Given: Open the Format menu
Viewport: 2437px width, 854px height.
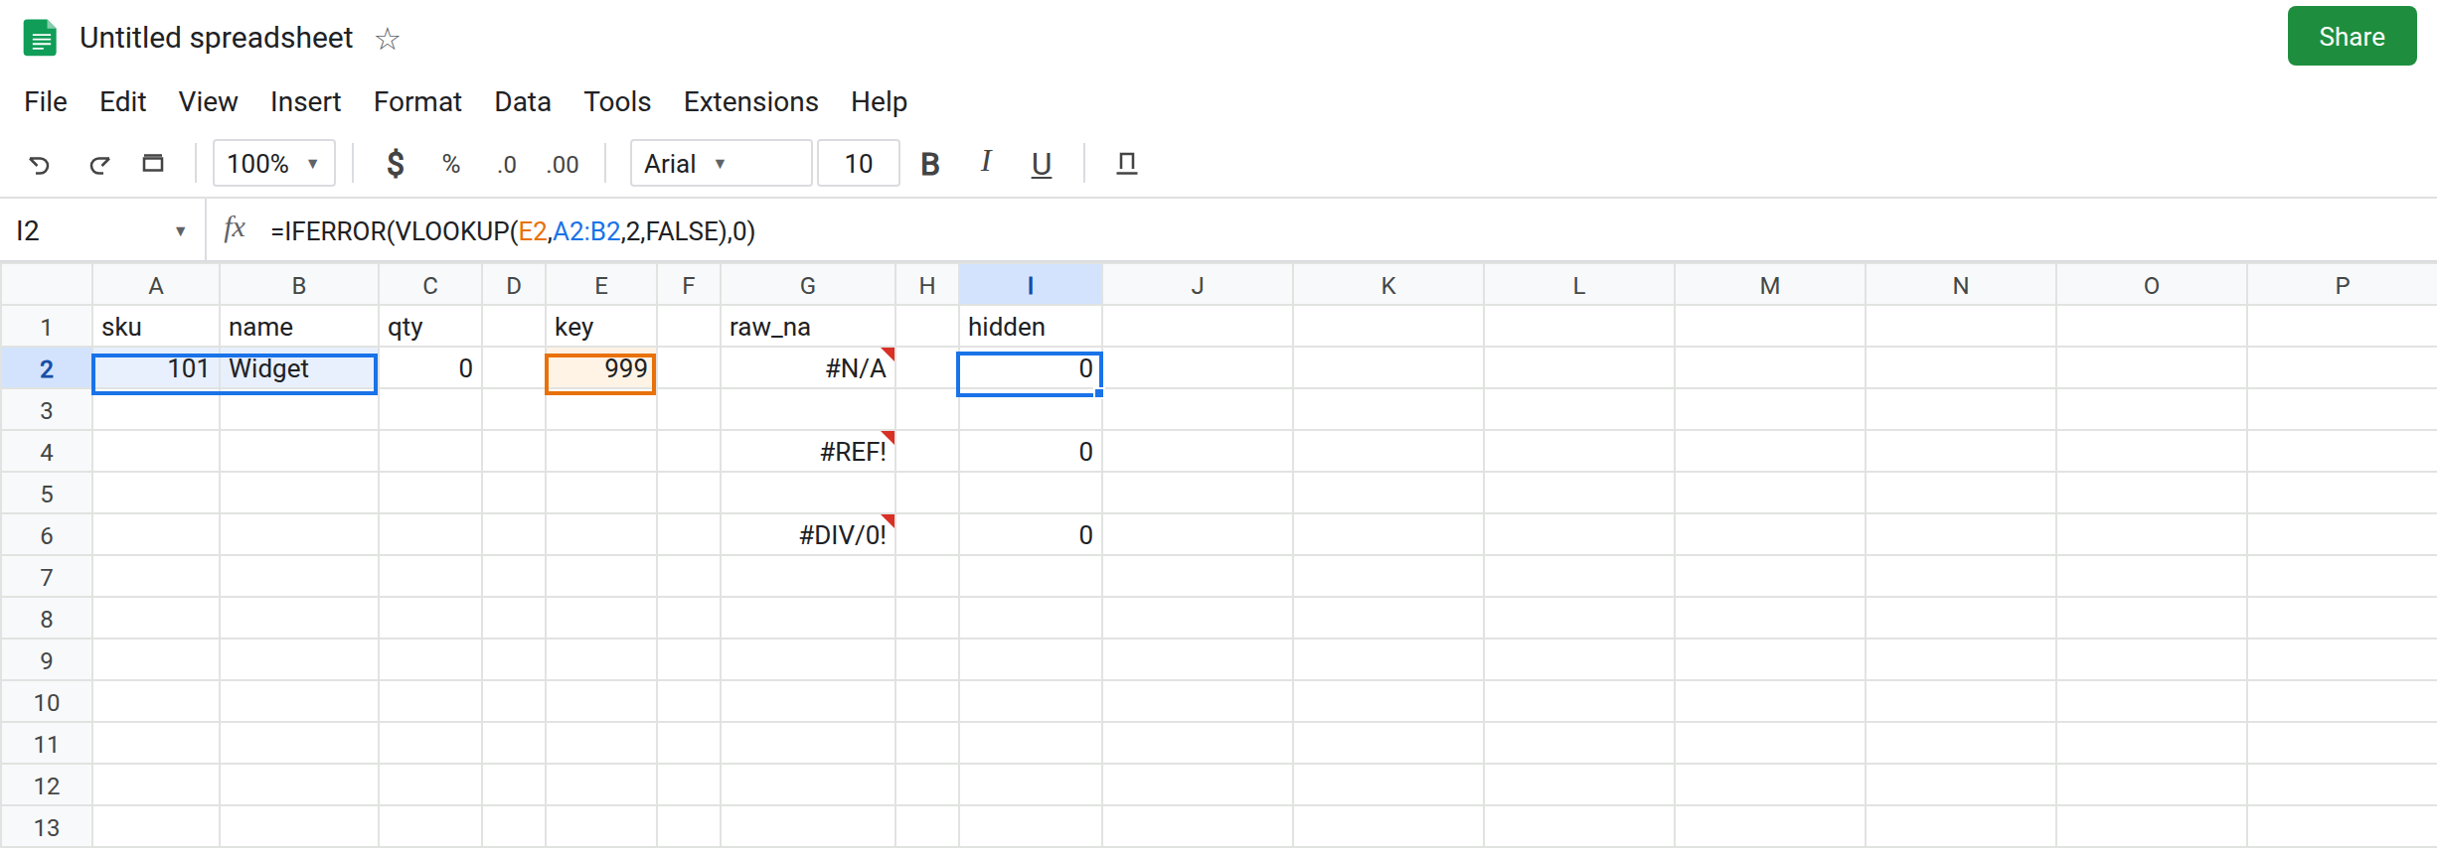Looking at the screenshot, I should tap(417, 101).
